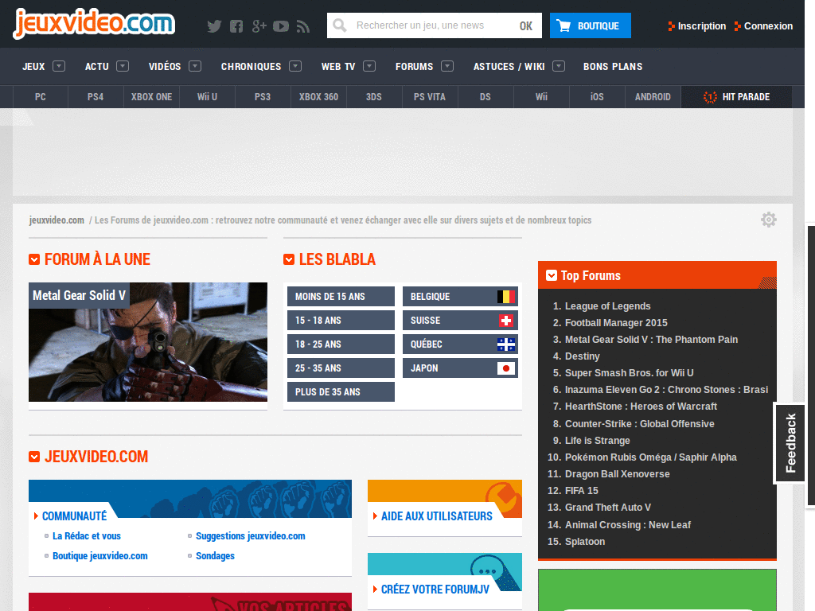This screenshot has width=815, height=611.
Task: Open the Splatoon top forum
Action: 585,541
